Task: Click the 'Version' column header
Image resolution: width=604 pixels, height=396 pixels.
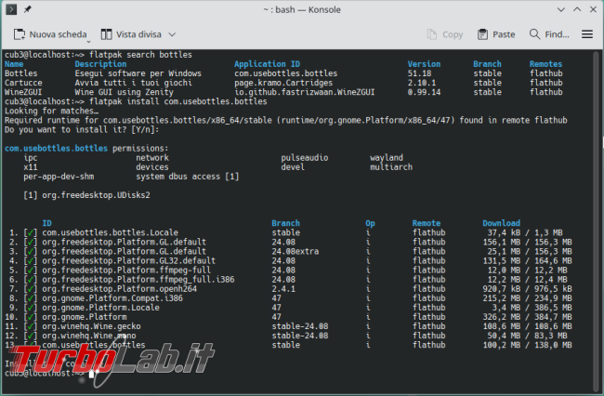Action: tap(424, 64)
